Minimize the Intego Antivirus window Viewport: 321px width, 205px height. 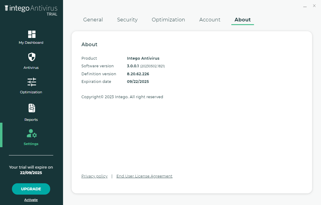click(305, 6)
